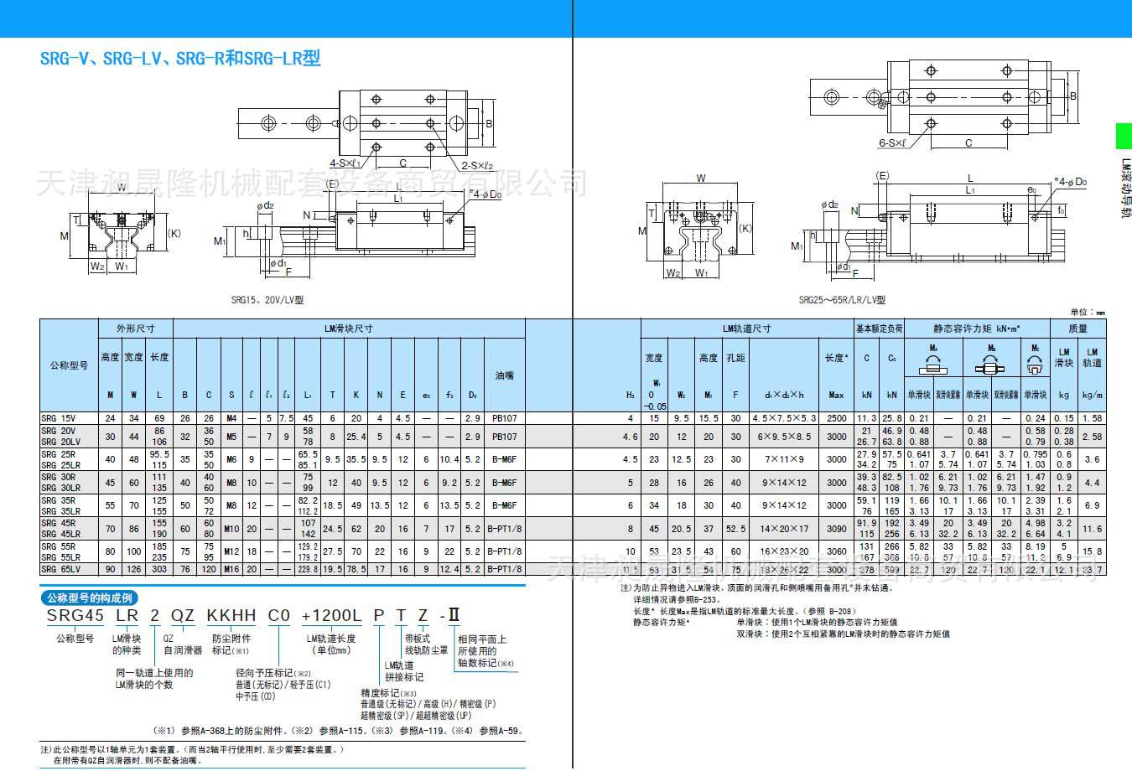Click the QZ 自润滑器 description
Image resolution: width=1132 pixels, height=771 pixels.
coord(183,644)
